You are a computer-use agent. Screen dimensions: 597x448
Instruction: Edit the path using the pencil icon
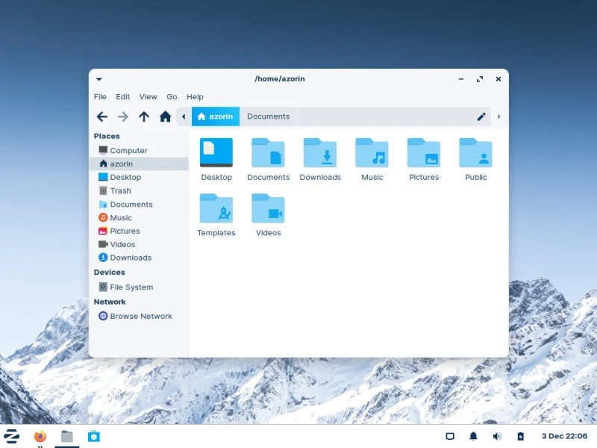coord(481,116)
